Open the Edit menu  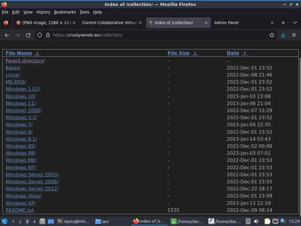[16, 12]
